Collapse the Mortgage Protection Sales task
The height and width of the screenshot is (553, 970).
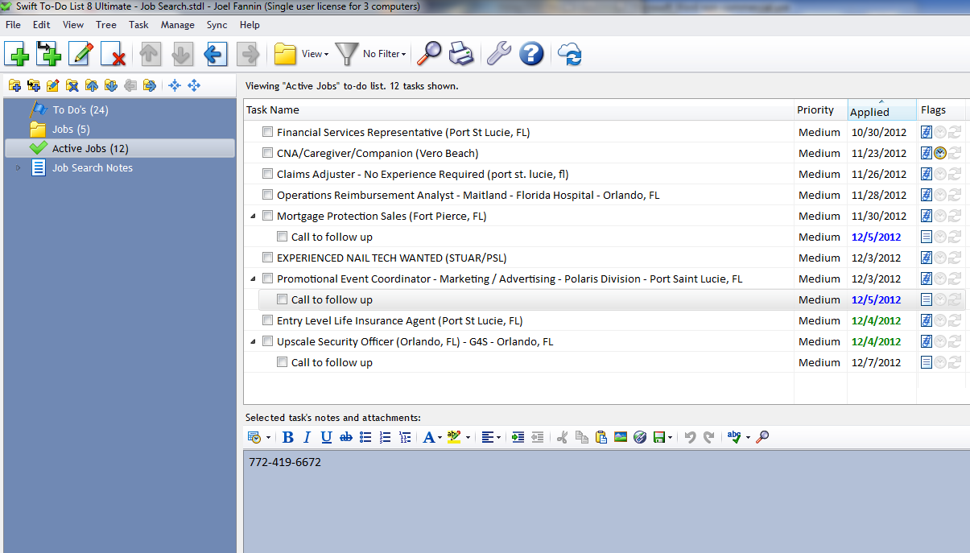click(253, 216)
